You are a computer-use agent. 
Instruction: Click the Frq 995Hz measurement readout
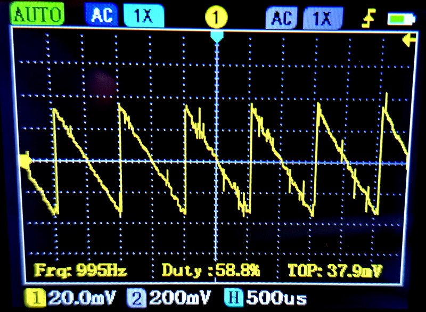click(x=80, y=270)
